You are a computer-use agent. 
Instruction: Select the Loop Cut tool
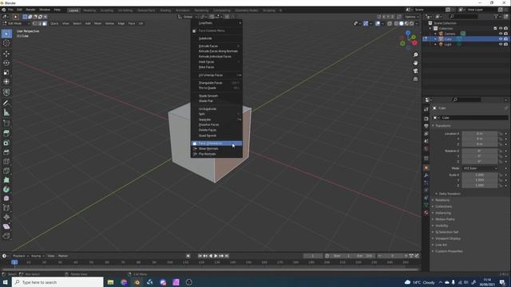(x=6, y=161)
